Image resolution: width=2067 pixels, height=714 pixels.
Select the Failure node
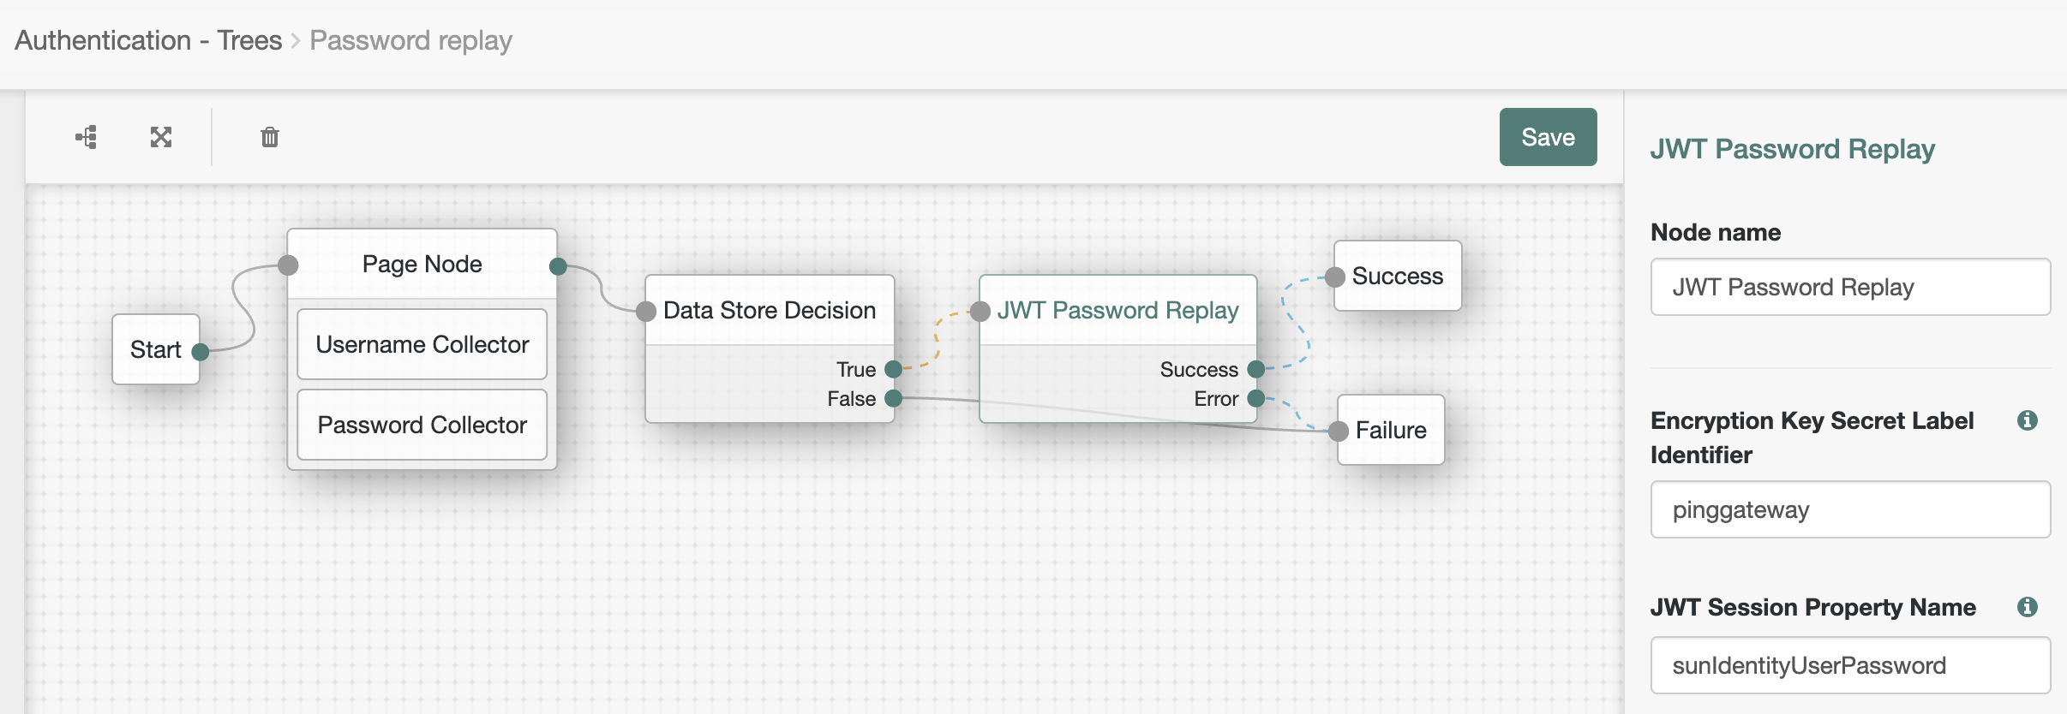[x=1389, y=430]
